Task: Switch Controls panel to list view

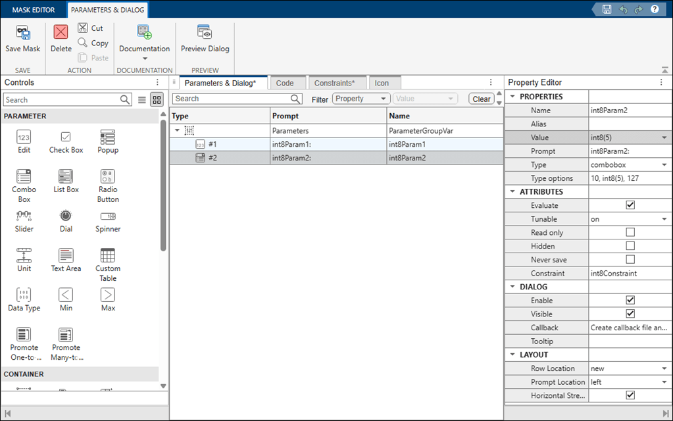Action: pos(142,100)
